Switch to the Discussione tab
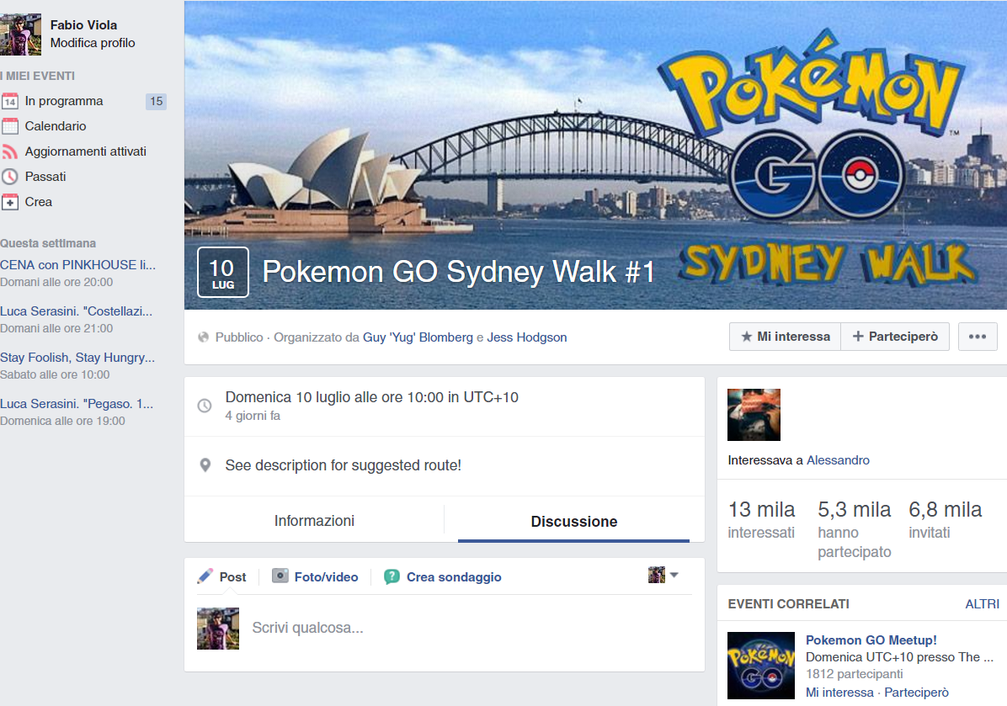Image resolution: width=1007 pixels, height=706 pixels. tap(574, 521)
